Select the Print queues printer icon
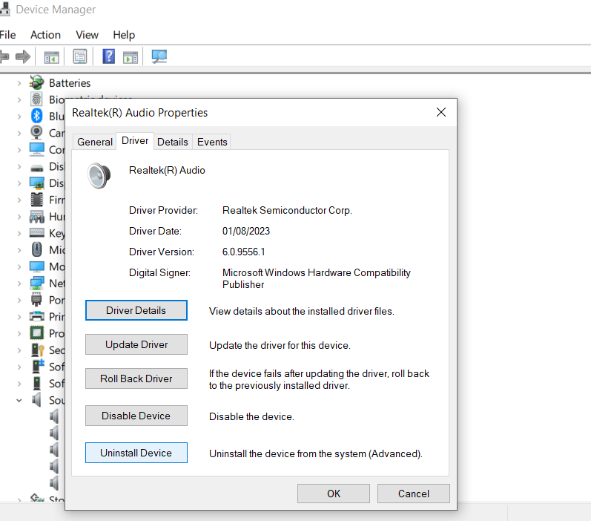The width and height of the screenshot is (591, 521). tap(36, 316)
